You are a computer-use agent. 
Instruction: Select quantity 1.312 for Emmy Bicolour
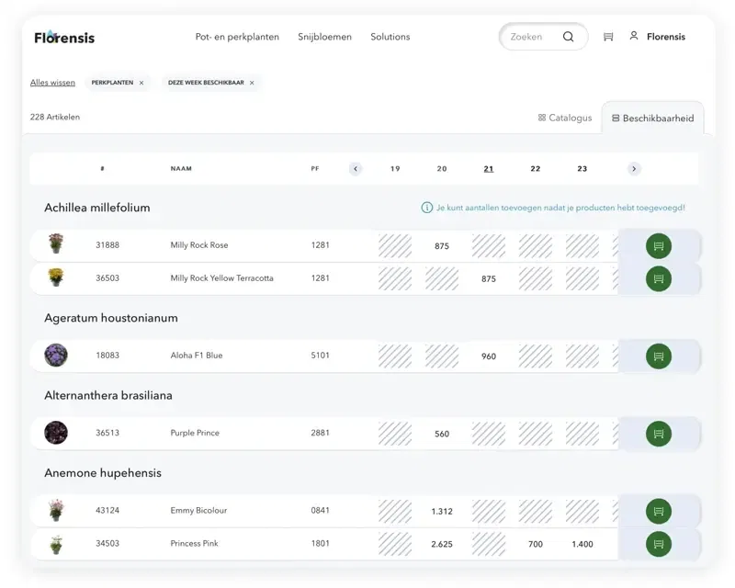[x=442, y=512]
